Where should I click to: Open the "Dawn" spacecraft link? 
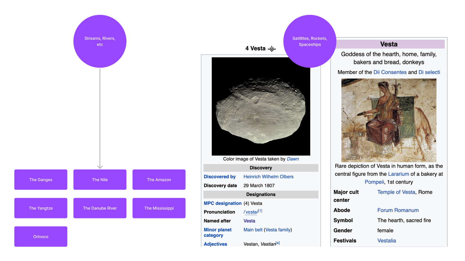click(293, 159)
